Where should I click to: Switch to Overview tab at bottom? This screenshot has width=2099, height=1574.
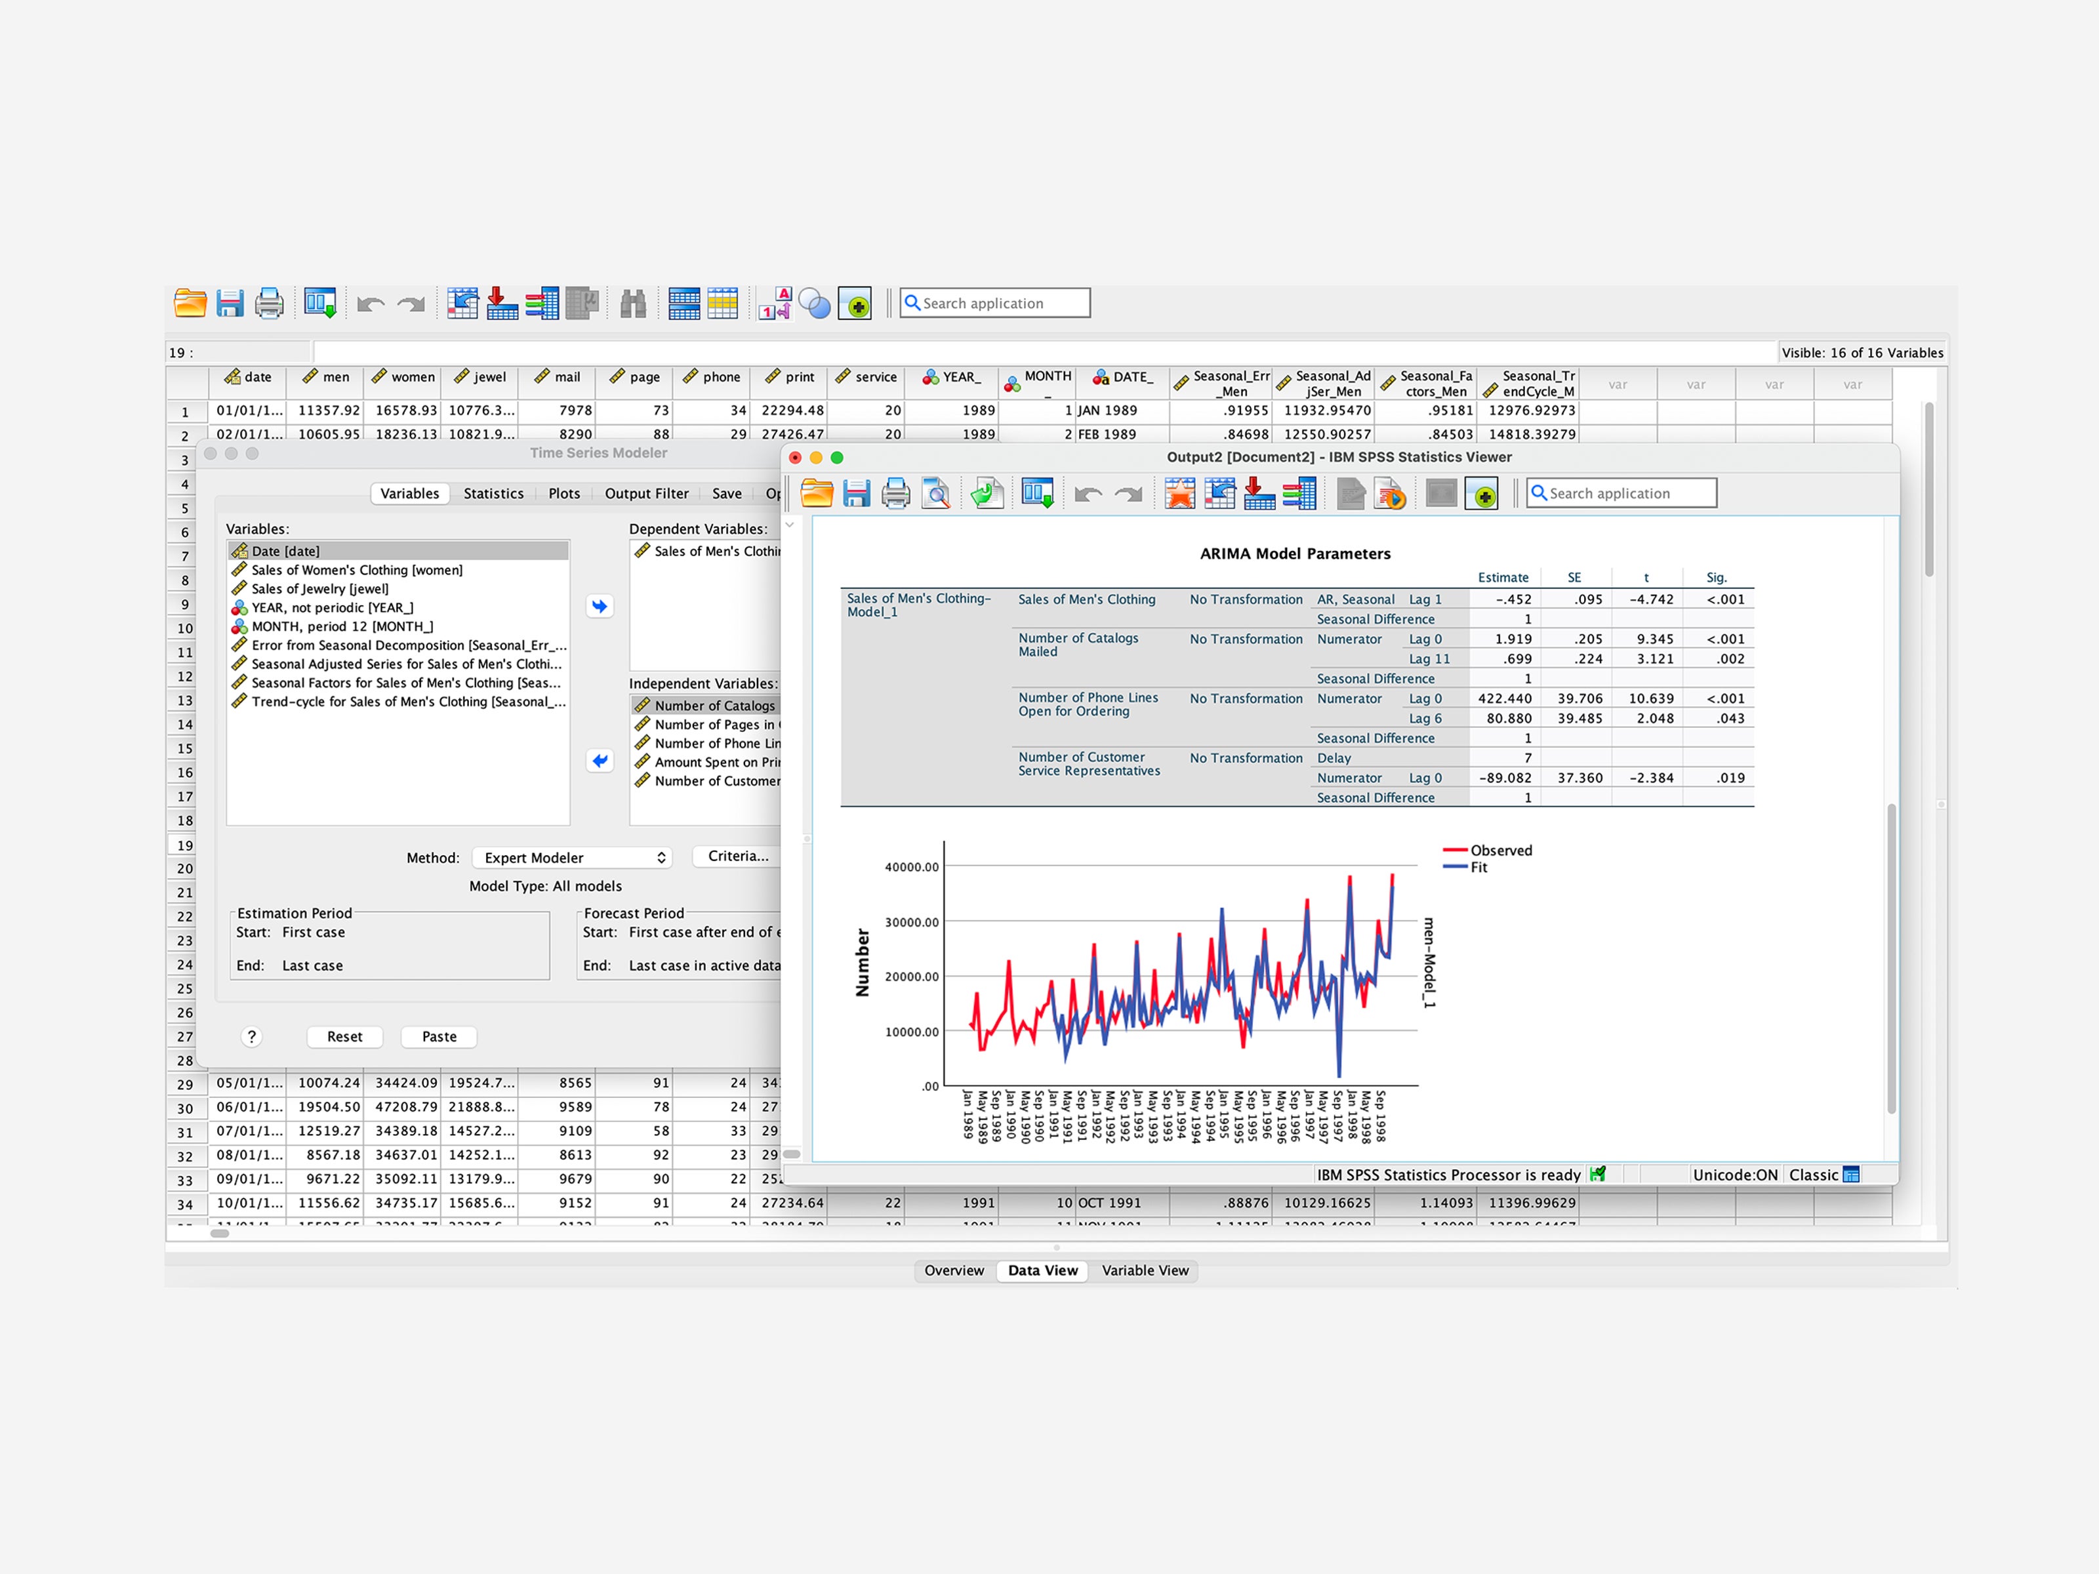coord(954,1270)
